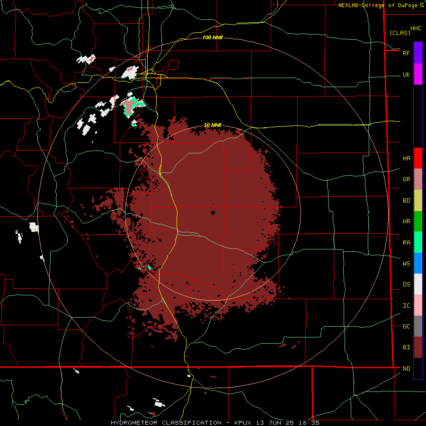Click the RF legend label
This screenshot has width=426, height=426.
(x=406, y=53)
